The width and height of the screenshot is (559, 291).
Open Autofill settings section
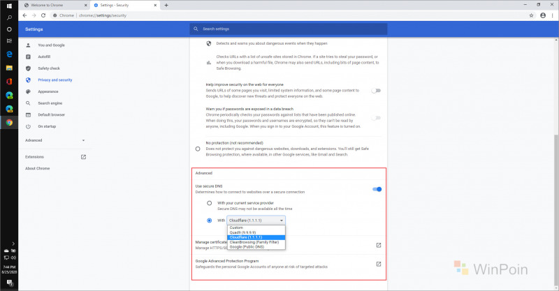[44, 57]
